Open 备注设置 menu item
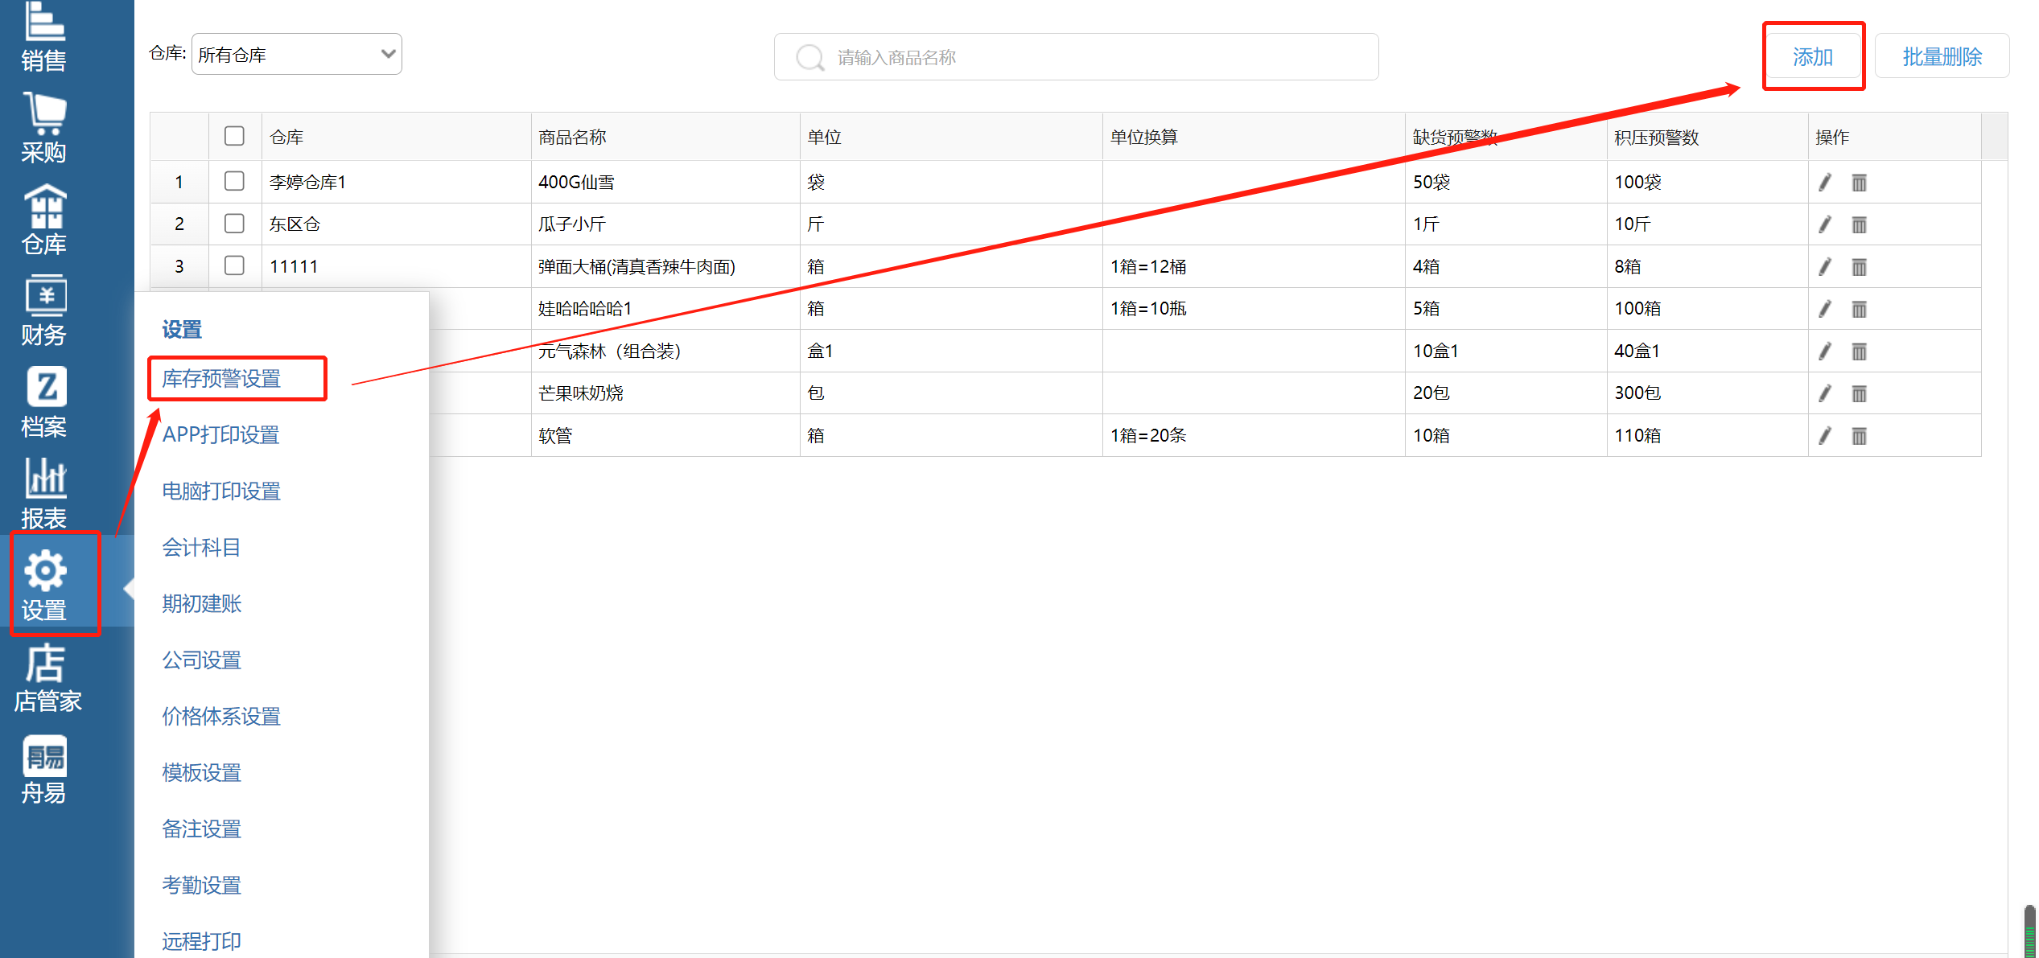The image size is (2039, 958). pos(201,829)
